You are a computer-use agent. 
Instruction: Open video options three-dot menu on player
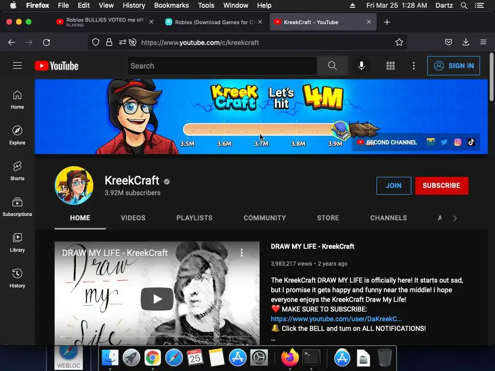point(242,252)
